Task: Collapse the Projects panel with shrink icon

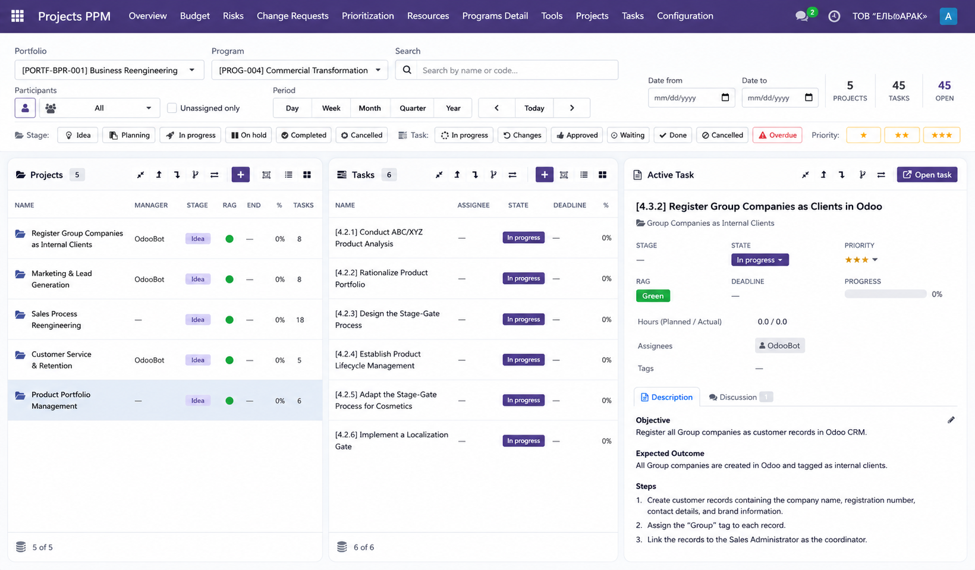Action: click(140, 175)
